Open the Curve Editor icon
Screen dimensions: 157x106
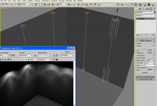pos(132,4)
